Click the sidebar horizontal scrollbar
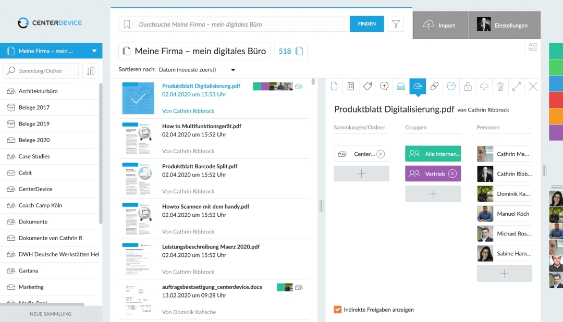Image resolution: width=563 pixels, height=322 pixels. point(42,304)
